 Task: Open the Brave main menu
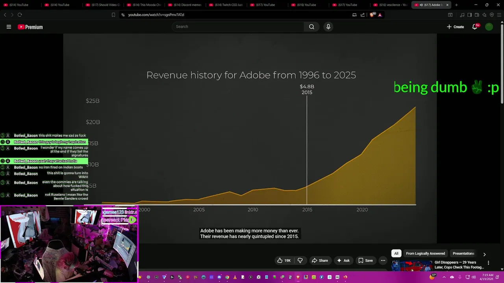point(499,15)
